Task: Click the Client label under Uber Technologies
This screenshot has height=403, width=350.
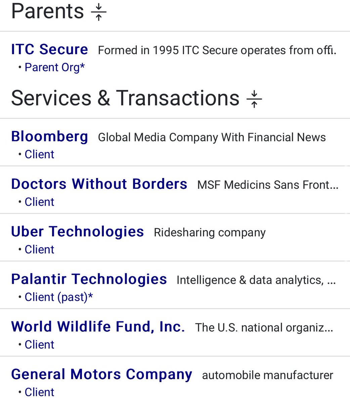Action: 39,250
